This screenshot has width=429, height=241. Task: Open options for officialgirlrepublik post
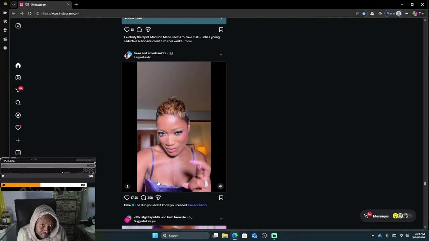(x=222, y=219)
